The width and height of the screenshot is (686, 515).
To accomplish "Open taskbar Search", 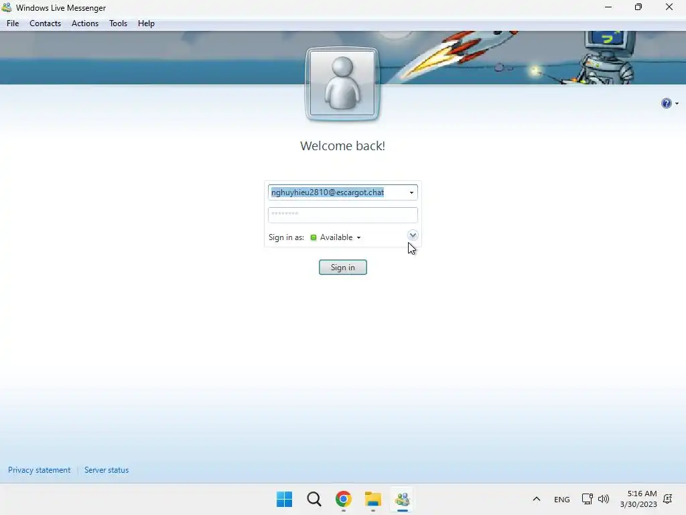I will click(314, 499).
